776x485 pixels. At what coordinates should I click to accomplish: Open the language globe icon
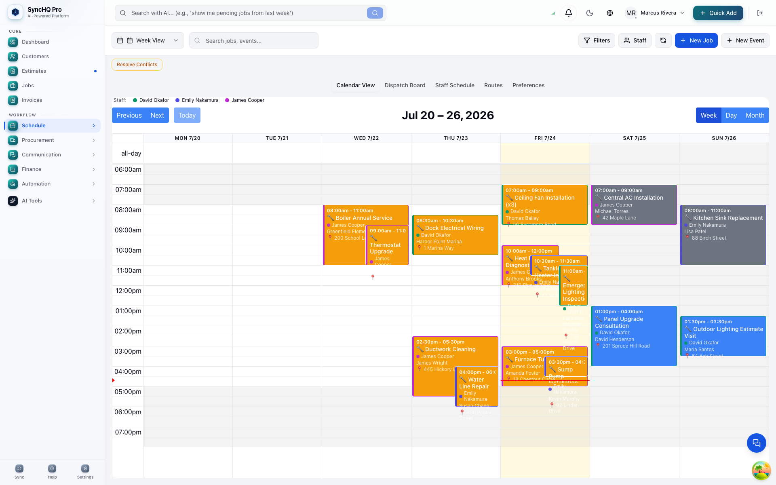point(609,13)
